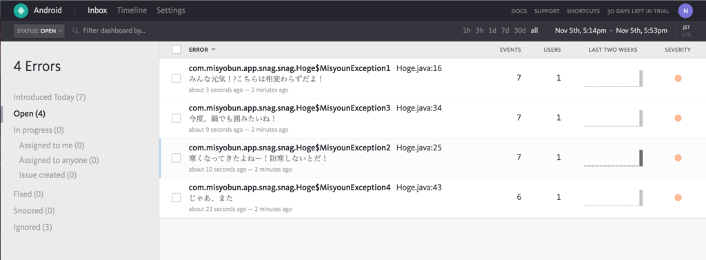Viewport: 706px width, 260px height.
Task: Click severity dot for MisyounException4
Action: coord(678,197)
